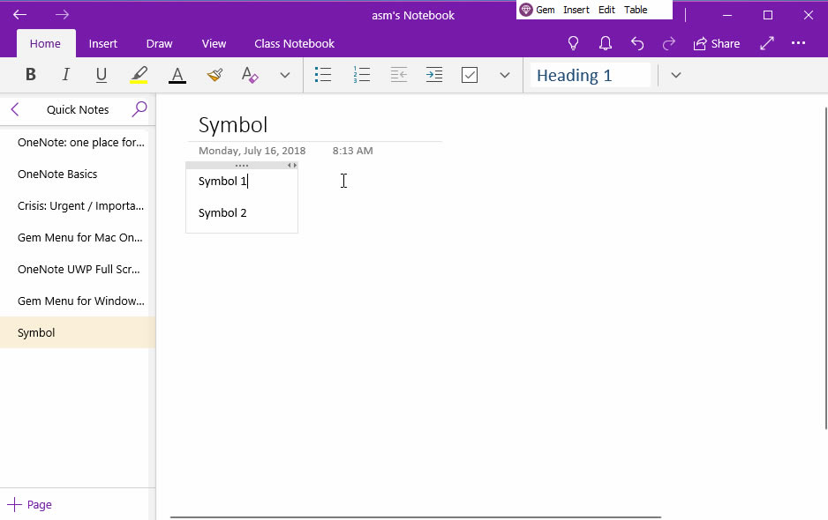
Task: Apply numbered list formatting
Action: [362, 75]
